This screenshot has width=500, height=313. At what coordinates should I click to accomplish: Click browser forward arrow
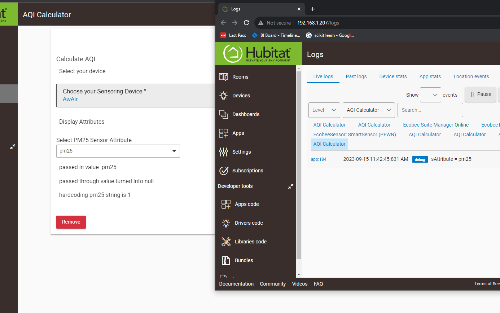[x=235, y=23]
